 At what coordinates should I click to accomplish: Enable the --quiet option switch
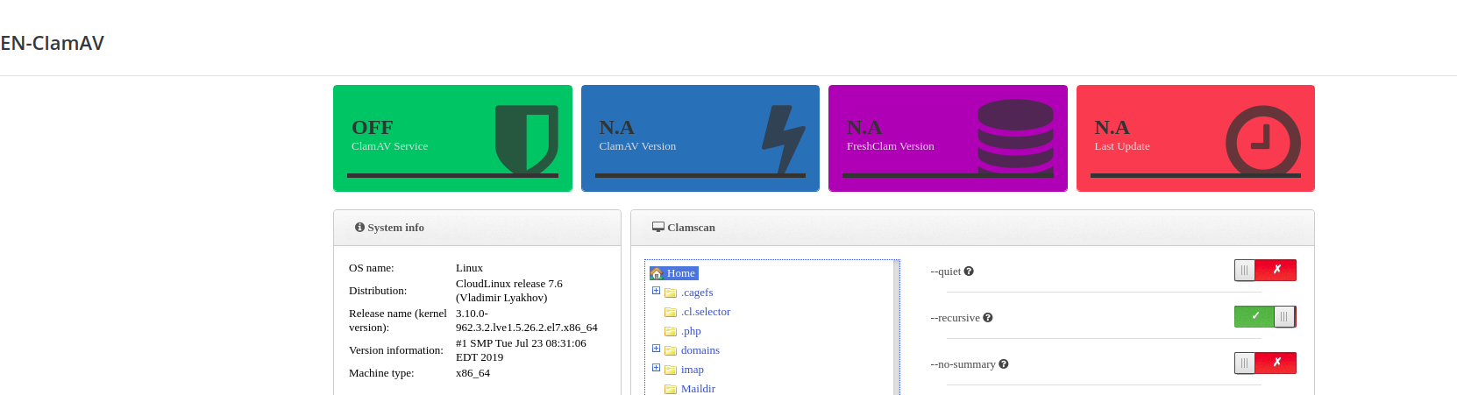[1264, 271]
